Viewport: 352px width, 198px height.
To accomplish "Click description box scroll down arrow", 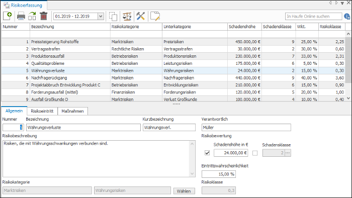I will [192, 173].
